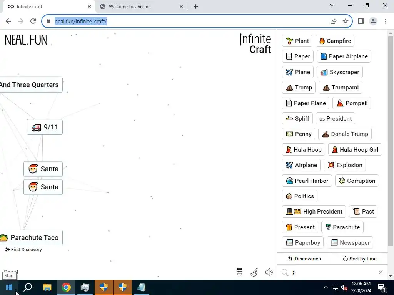View site information lock icon
Viewport: 394px width, 295px height.
48,22
